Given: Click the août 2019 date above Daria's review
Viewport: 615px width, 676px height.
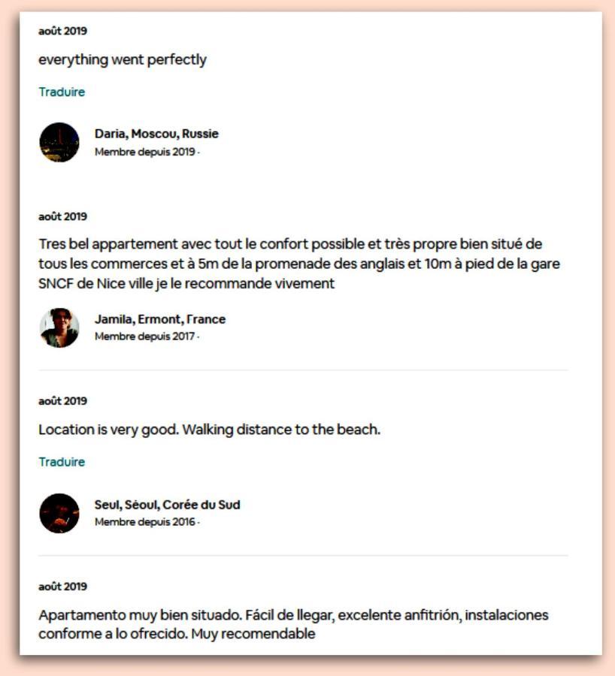Looking at the screenshot, I should click(62, 32).
